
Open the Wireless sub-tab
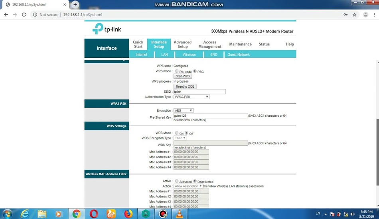189,55
